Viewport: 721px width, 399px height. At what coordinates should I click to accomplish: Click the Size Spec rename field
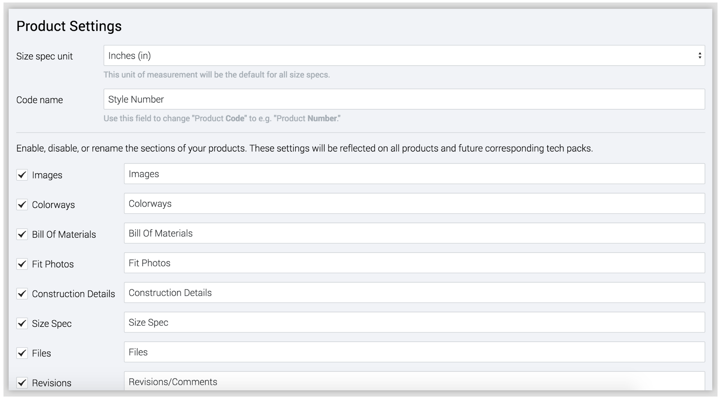click(414, 322)
